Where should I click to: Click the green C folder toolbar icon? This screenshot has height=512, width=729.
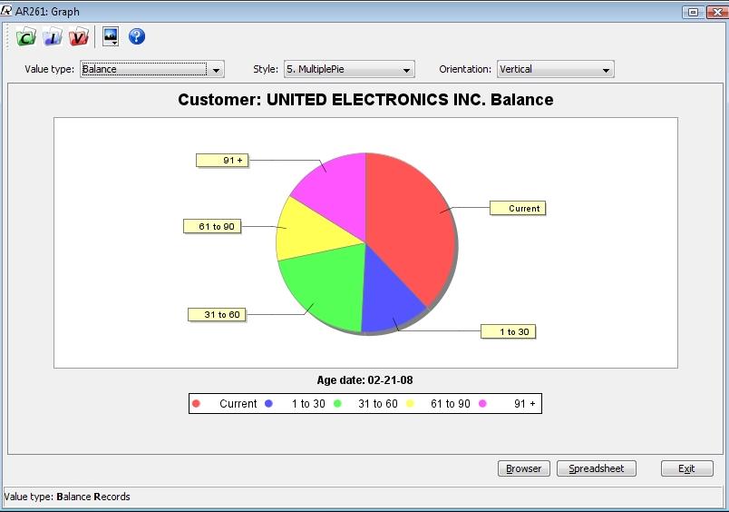click(x=26, y=37)
